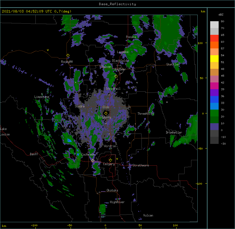
Task: Click the RedDeer city label
Action: [120, 69]
